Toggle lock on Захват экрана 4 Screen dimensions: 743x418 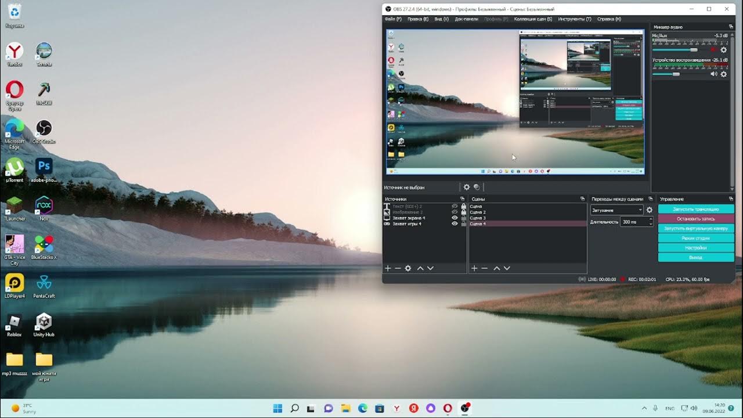pyautogui.click(x=463, y=218)
